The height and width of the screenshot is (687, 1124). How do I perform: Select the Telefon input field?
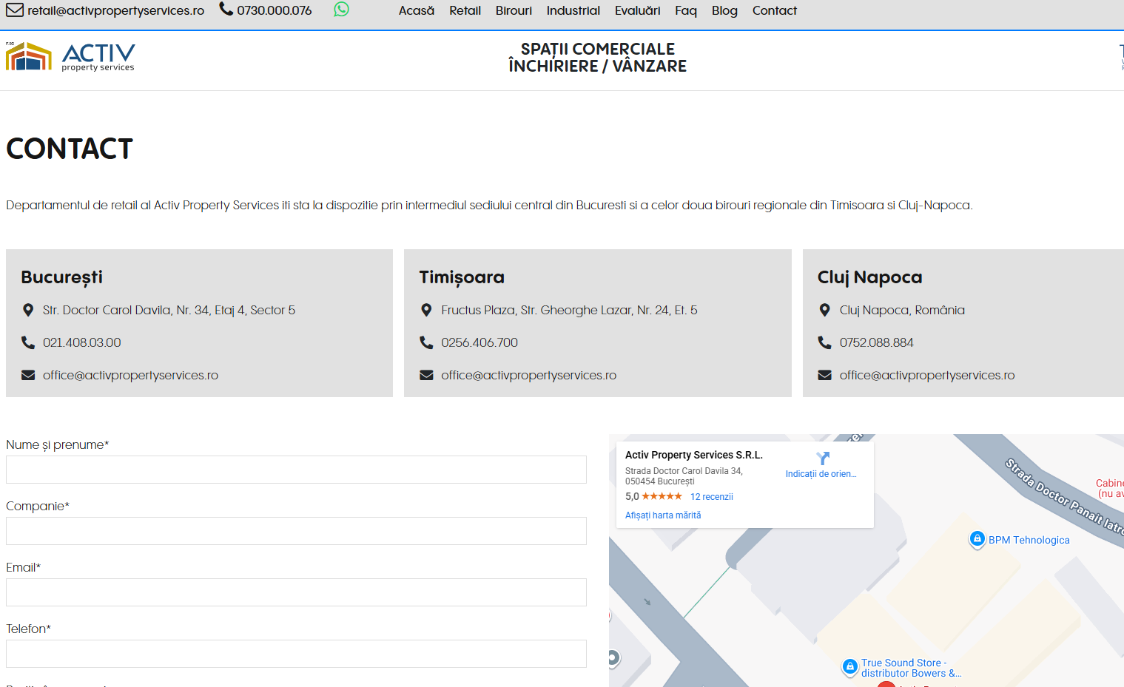click(296, 654)
